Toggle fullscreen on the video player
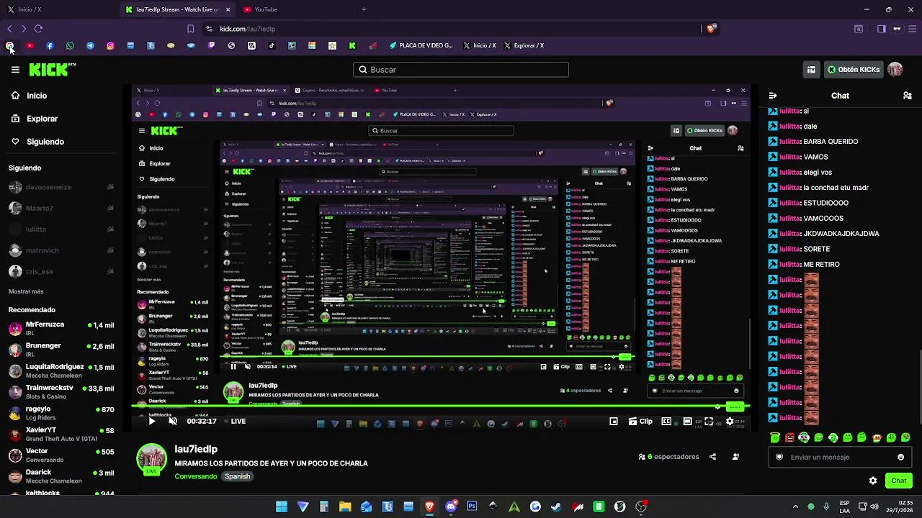The image size is (922, 518). tap(709, 422)
